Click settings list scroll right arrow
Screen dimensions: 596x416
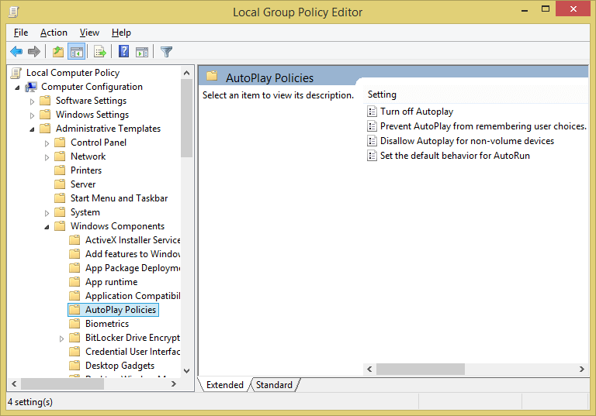(581, 369)
